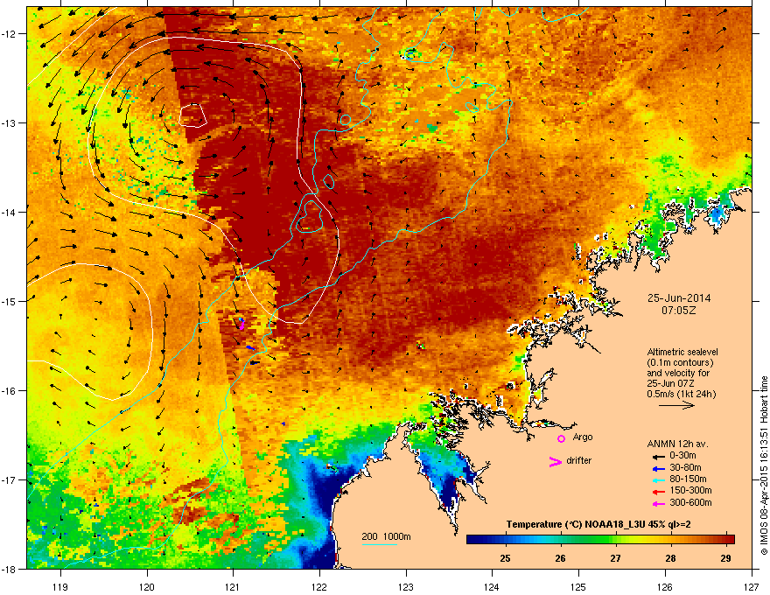Click the longitude label 121
The width and height of the screenshot is (770, 595).
point(233,586)
